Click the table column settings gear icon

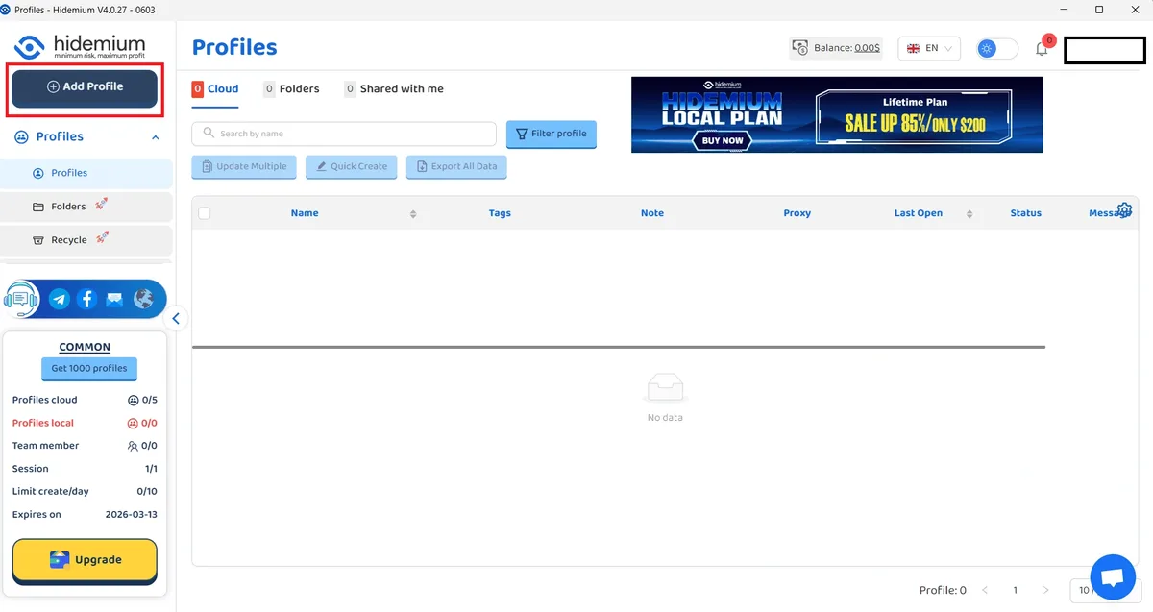[x=1125, y=210]
